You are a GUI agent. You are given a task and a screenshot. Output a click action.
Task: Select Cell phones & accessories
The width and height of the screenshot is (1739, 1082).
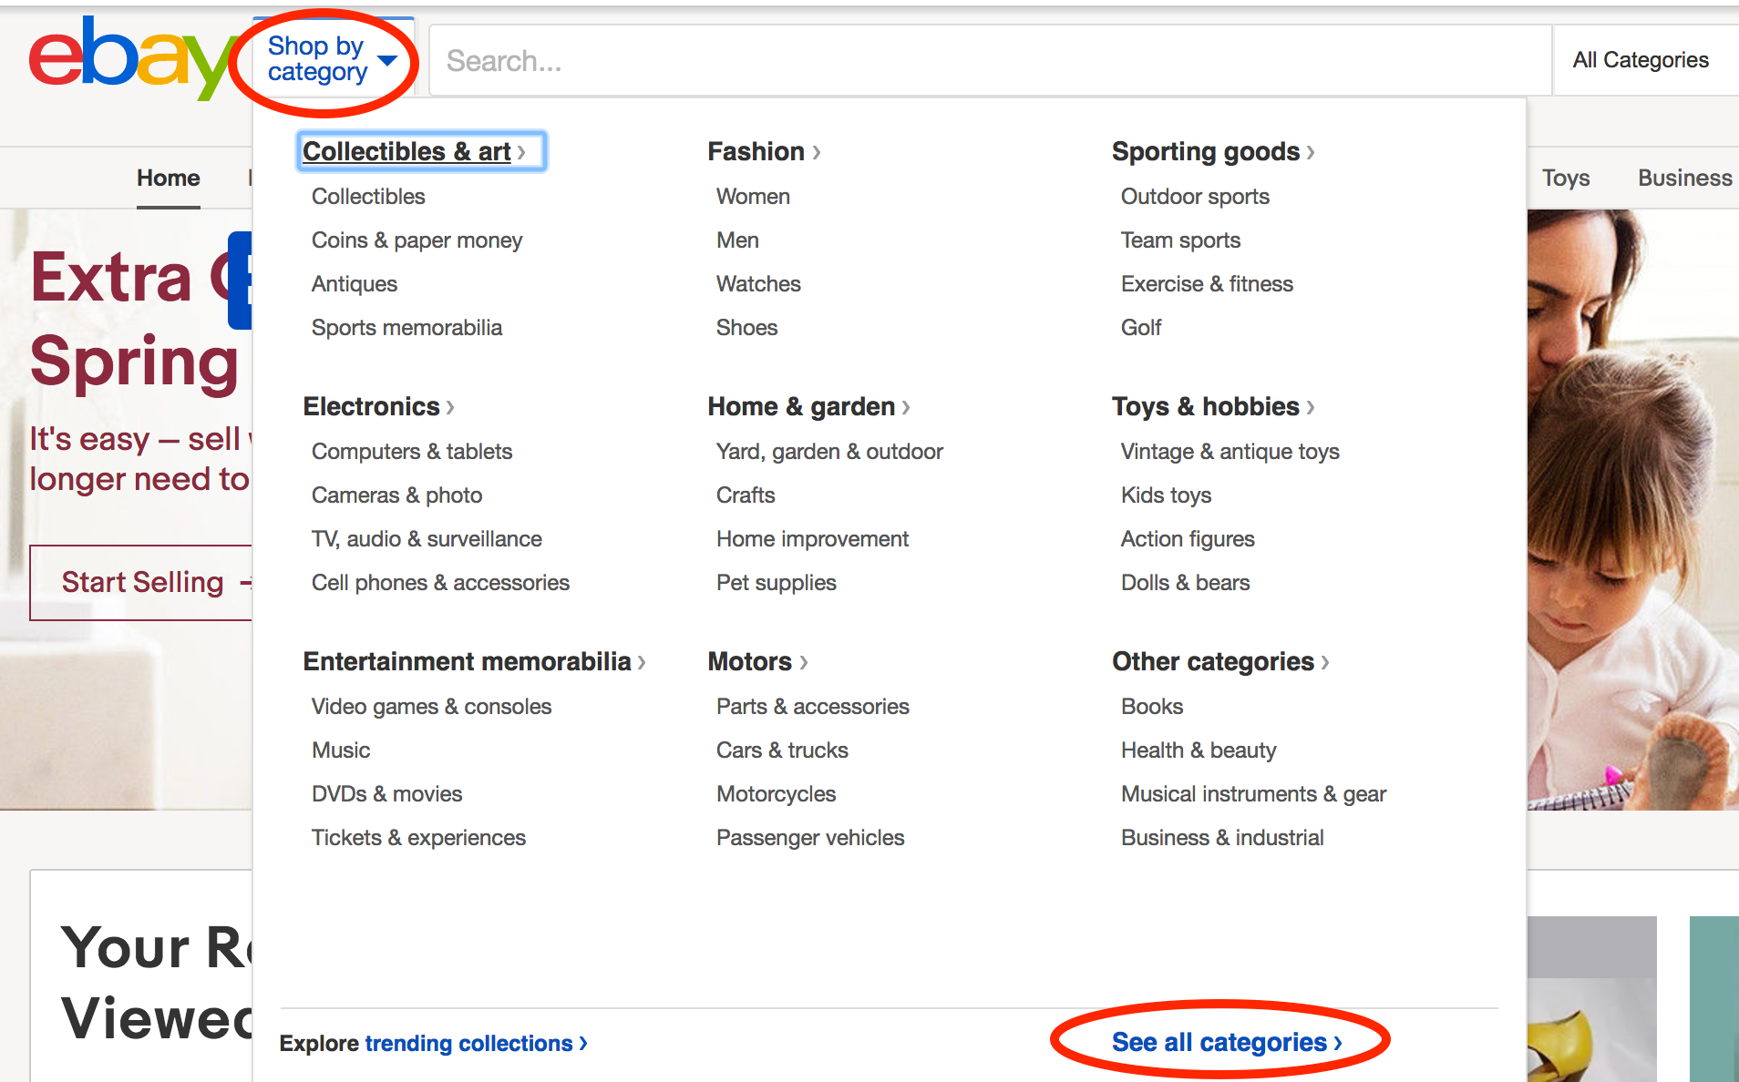coord(440,583)
